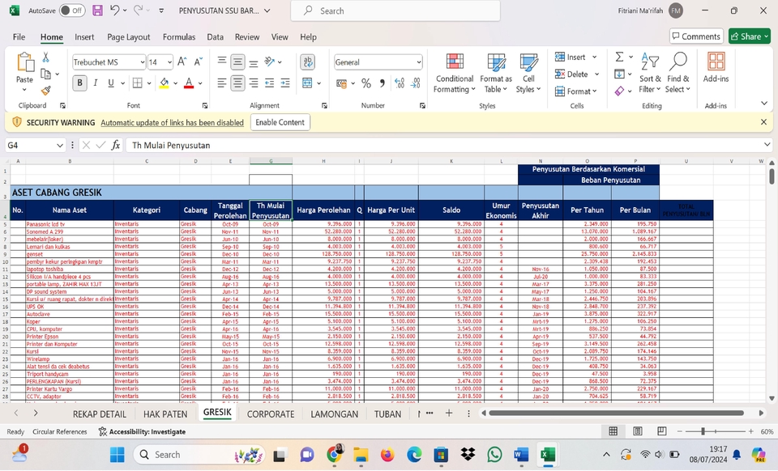
Task: Toggle Bold formatting
Action: coord(79,83)
